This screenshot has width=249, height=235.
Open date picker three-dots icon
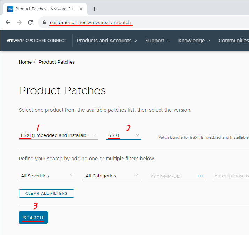(x=200, y=176)
